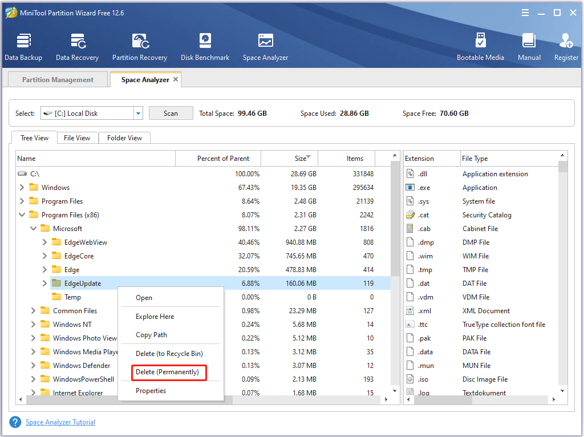Expand the Windows Defender folder
Screen dimensions: 584x437
tap(33, 366)
